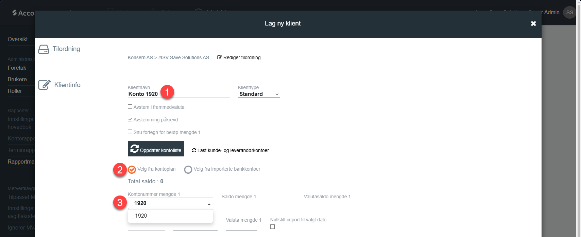Click the Last kunde- og leverandørkontoer link
This screenshot has width=581, height=237.
[x=233, y=150]
